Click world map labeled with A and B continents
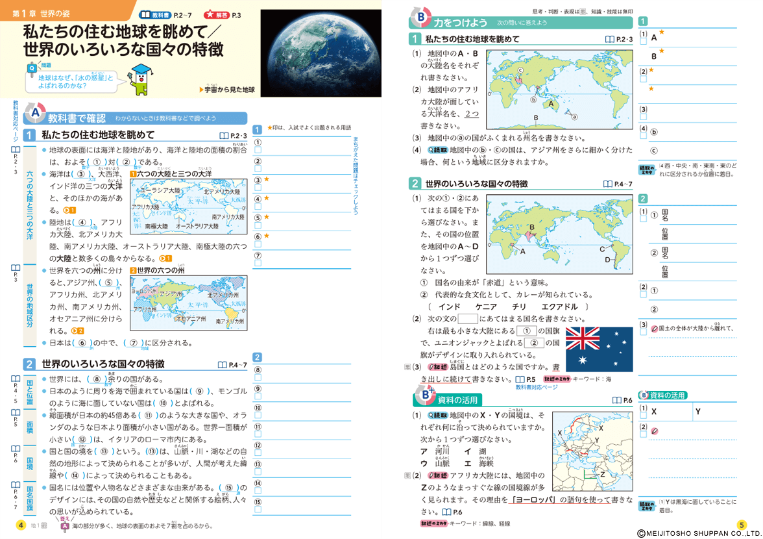 pyautogui.click(x=559, y=89)
